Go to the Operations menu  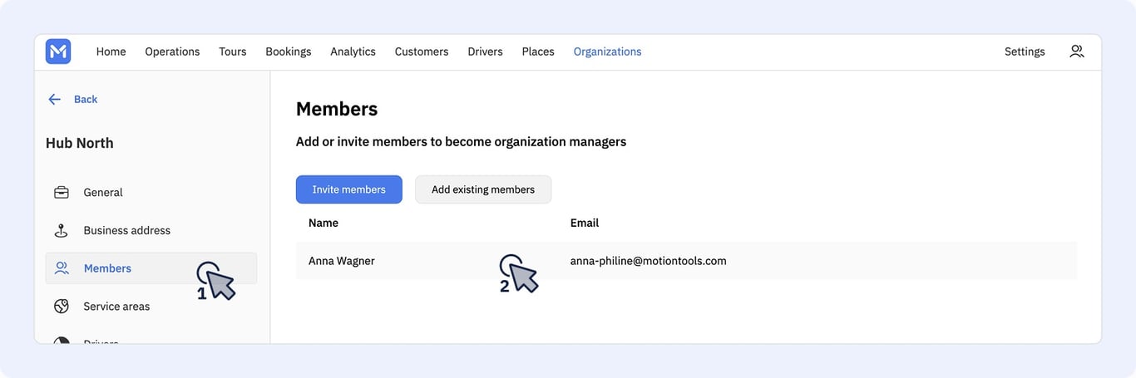point(172,52)
